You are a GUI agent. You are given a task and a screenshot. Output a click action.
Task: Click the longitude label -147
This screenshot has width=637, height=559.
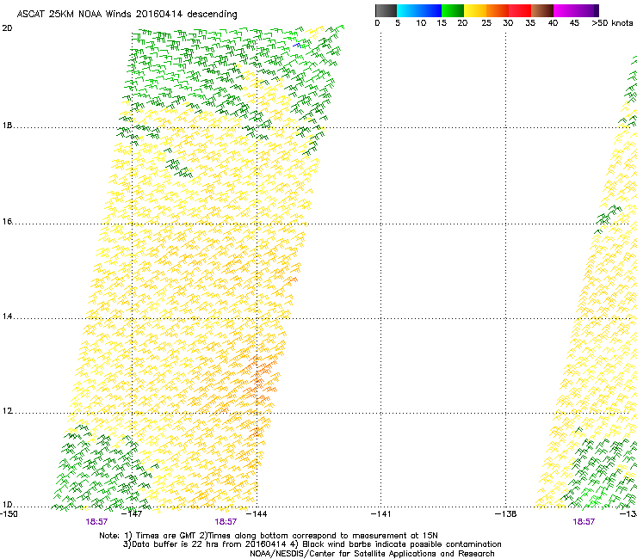[x=132, y=514]
